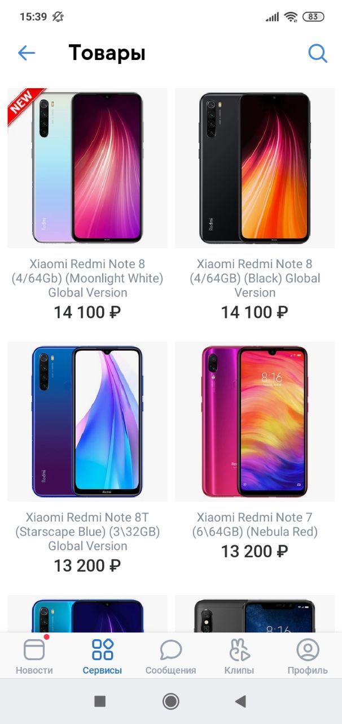Viewport: 342px width, 724px height.
Task: Open Redmi Note 8 Moonlight White title
Action: (87, 278)
